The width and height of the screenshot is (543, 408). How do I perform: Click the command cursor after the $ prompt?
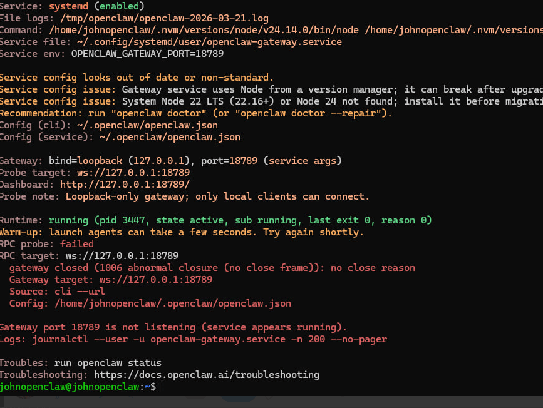click(x=162, y=387)
